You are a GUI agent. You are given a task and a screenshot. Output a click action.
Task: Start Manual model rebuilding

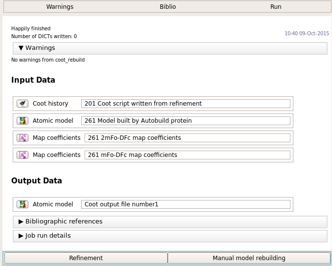(x=249, y=258)
